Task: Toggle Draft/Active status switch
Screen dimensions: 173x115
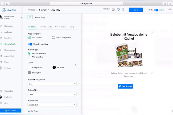Action: [x=156, y=10]
